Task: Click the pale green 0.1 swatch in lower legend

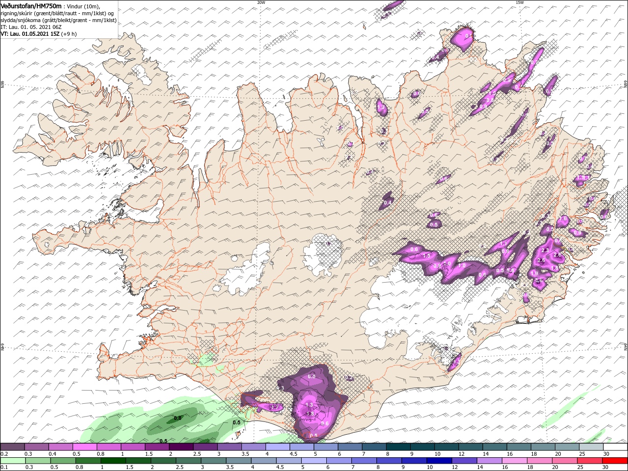Action: [13, 461]
